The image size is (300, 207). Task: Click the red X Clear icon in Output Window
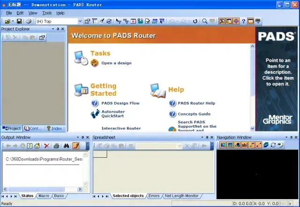(46, 146)
